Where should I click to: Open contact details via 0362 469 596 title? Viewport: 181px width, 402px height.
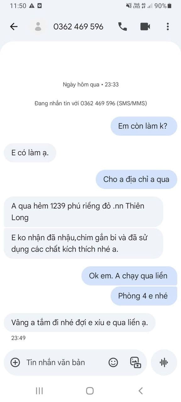[x=78, y=27]
